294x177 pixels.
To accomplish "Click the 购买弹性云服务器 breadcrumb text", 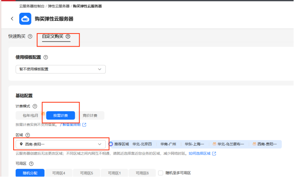I will coord(87,6).
